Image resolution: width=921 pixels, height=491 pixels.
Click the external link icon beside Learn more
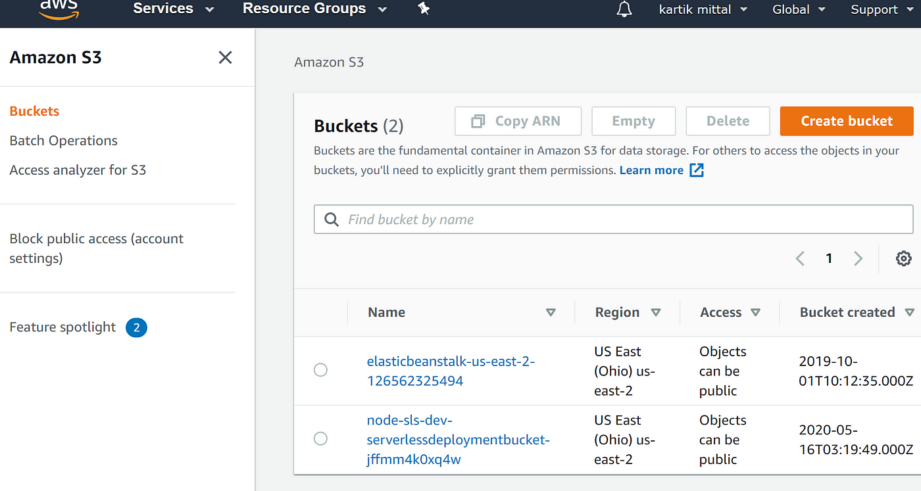tap(697, 170)
